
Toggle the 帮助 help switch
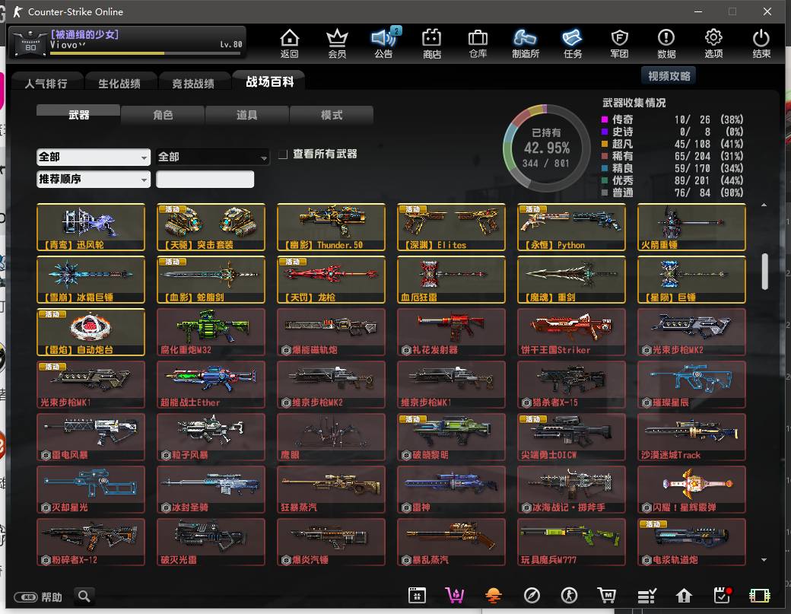point(26,597)
